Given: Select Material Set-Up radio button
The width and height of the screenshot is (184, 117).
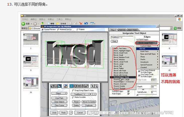Looking at the screenshot, I should (58, 30).
